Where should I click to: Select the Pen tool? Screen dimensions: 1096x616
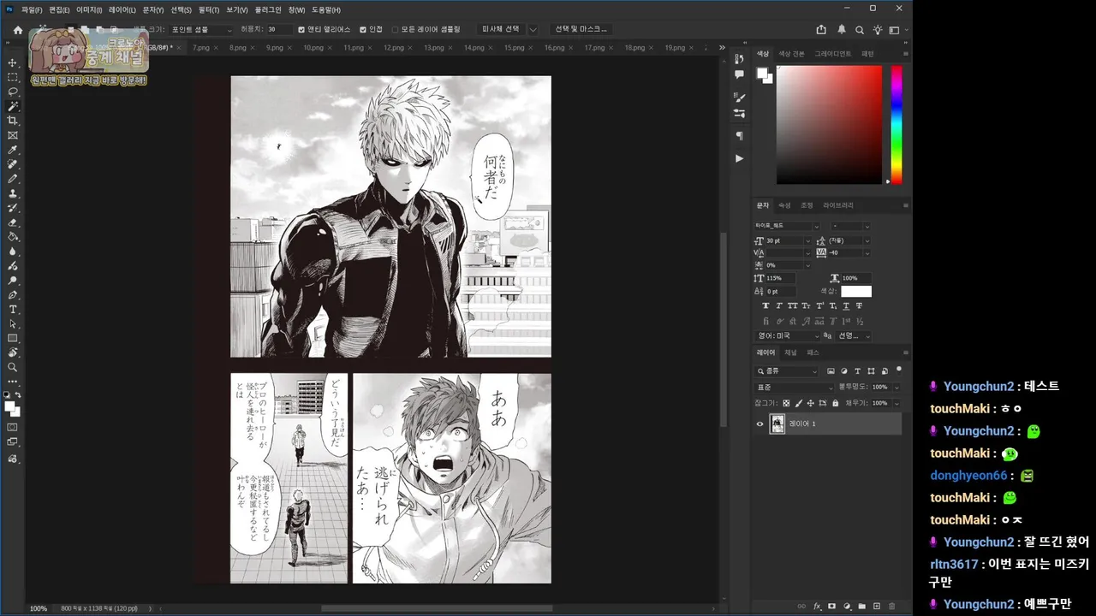click(x=13, y=295)
